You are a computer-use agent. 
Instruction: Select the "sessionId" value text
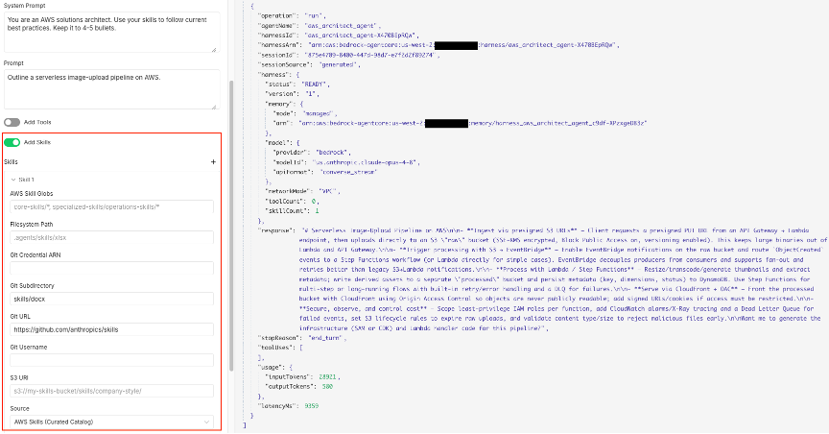(370, 55)
